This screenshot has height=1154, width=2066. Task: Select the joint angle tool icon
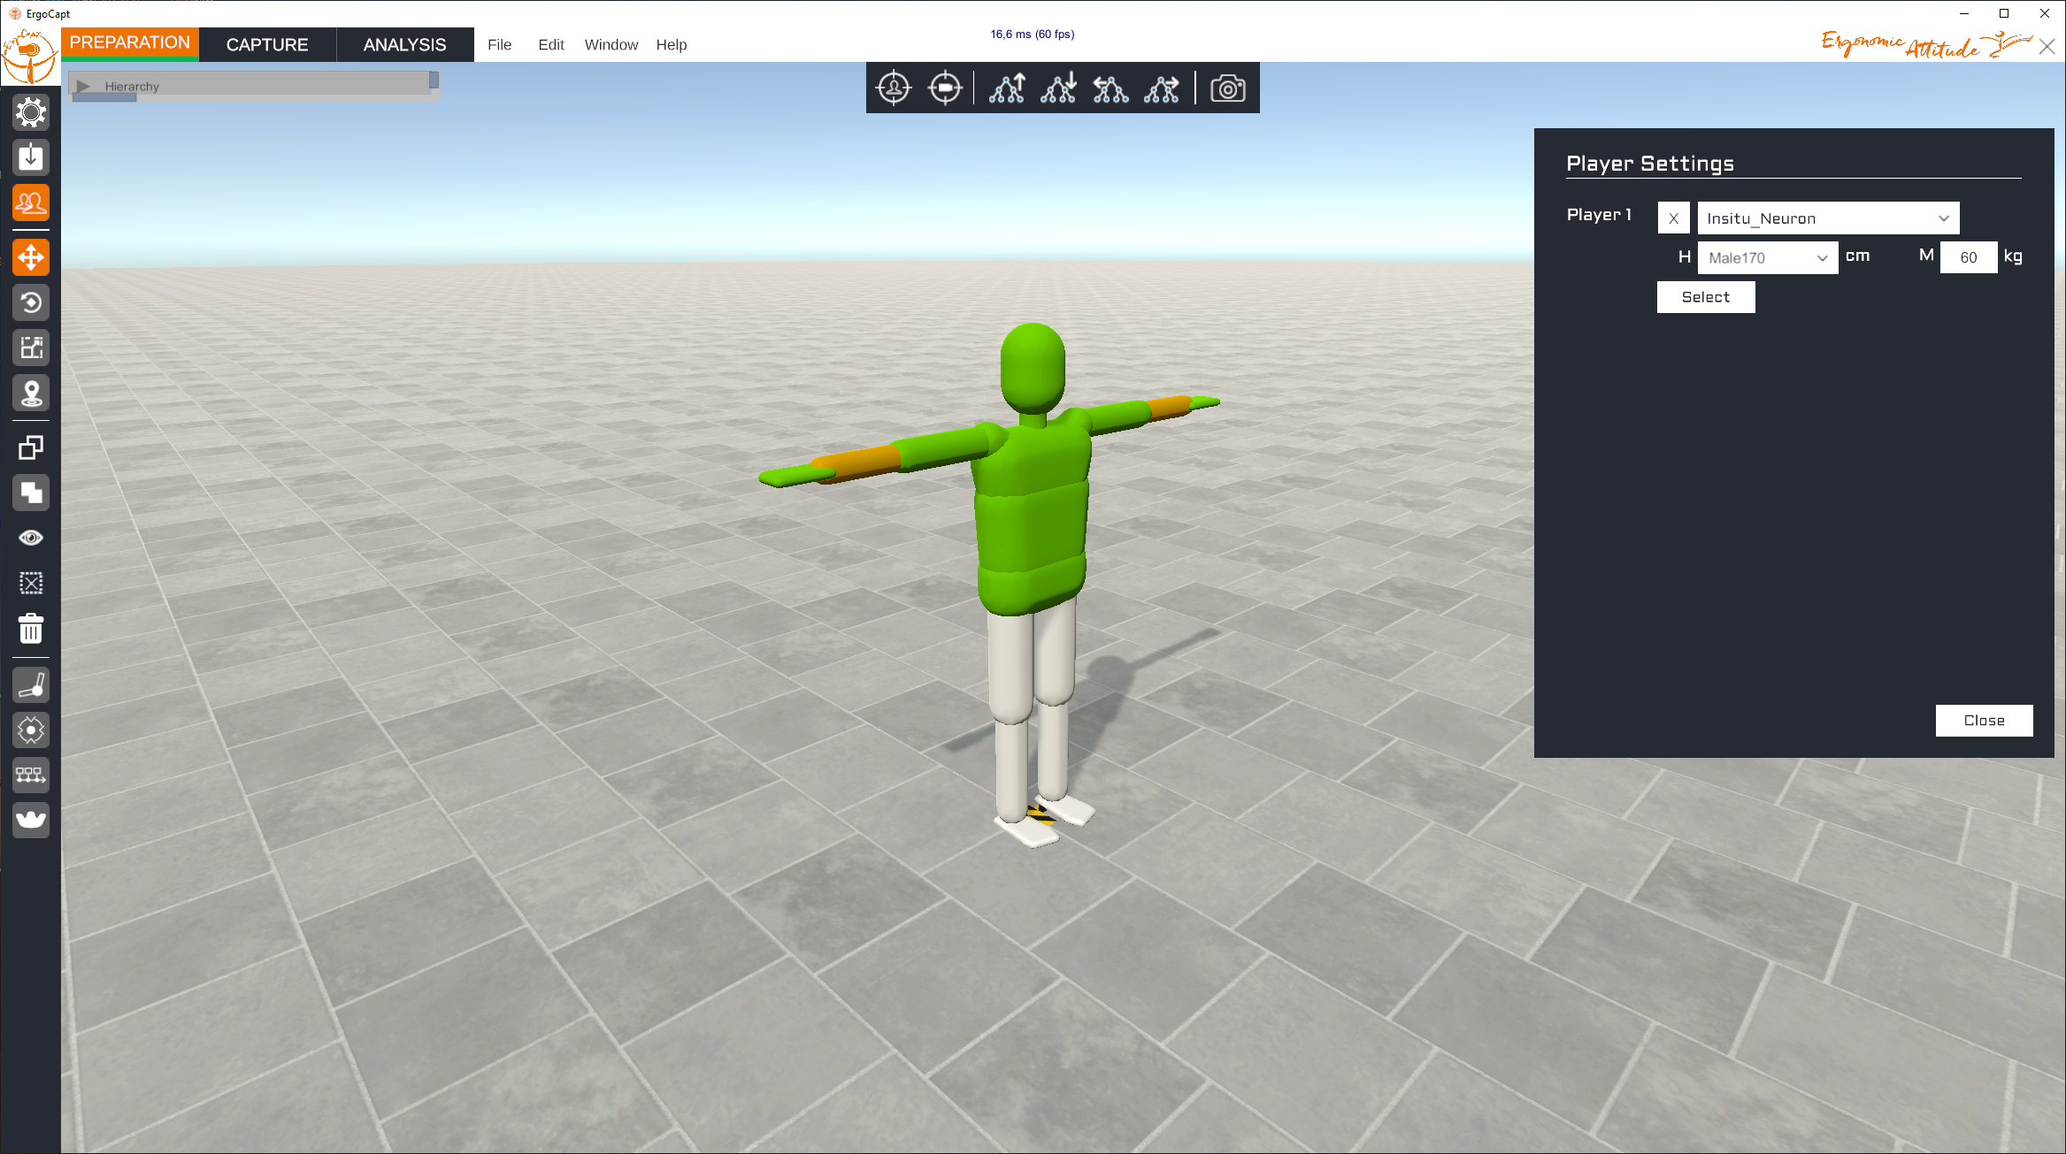click(x=31, y=684)
